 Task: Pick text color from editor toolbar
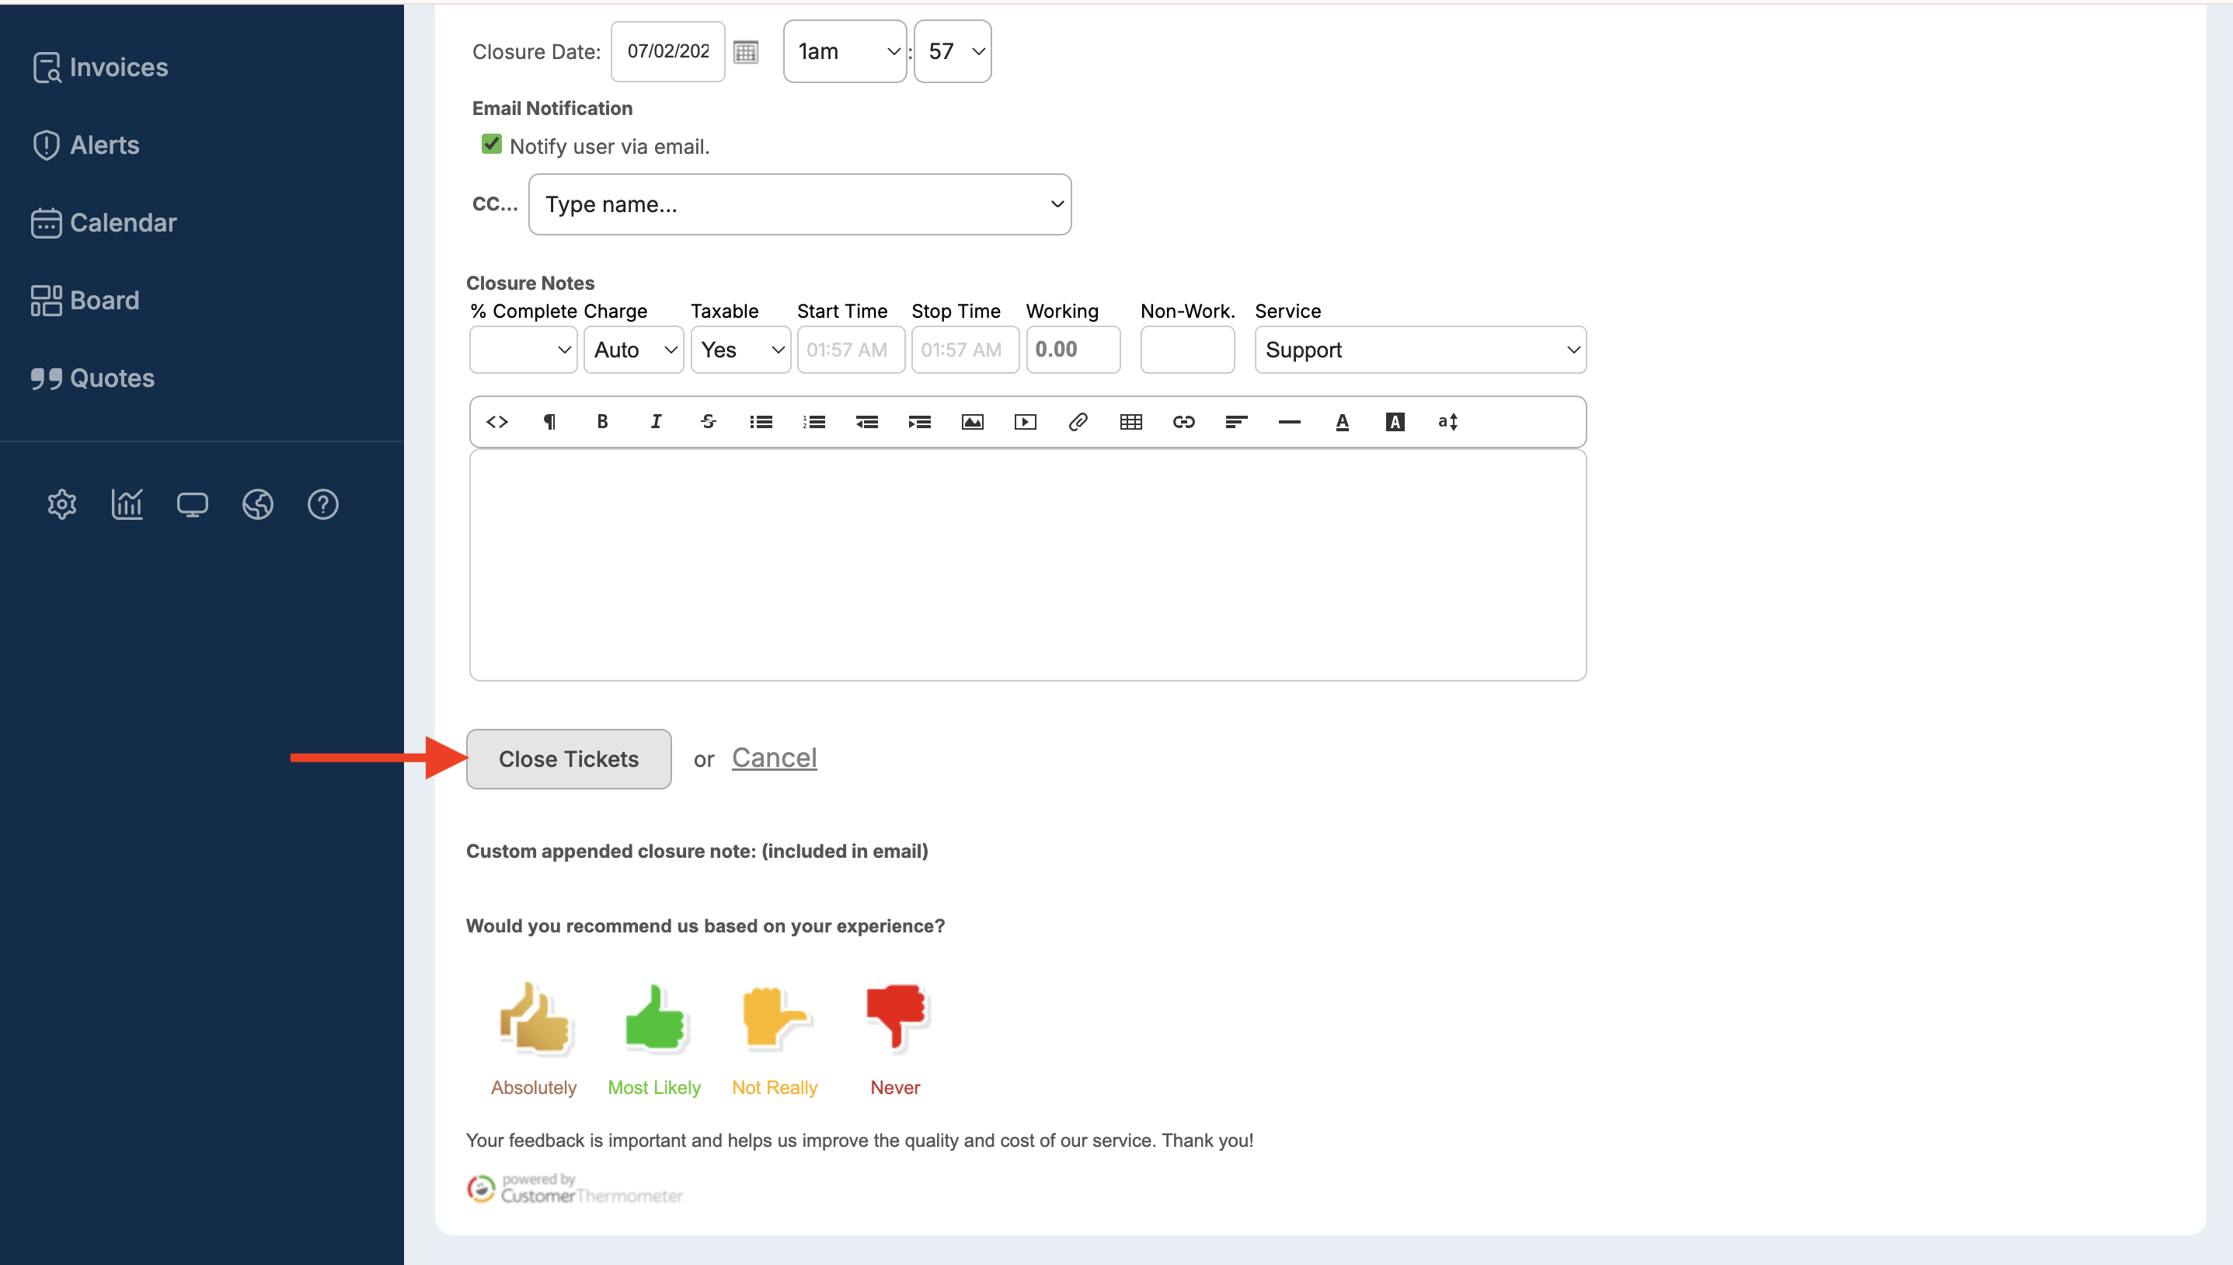[x=1342, y=421]
